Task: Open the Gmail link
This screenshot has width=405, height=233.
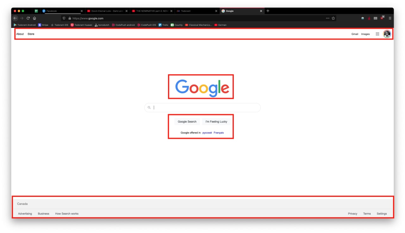Action: (x=355, y=34)
